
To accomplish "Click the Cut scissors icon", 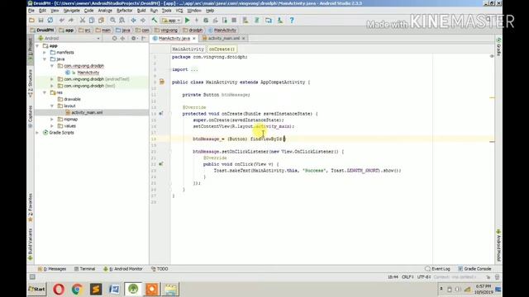I will click(x=83, y=21).
